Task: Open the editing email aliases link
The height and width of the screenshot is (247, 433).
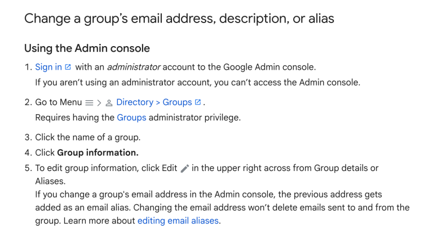Action: (178, 221)
